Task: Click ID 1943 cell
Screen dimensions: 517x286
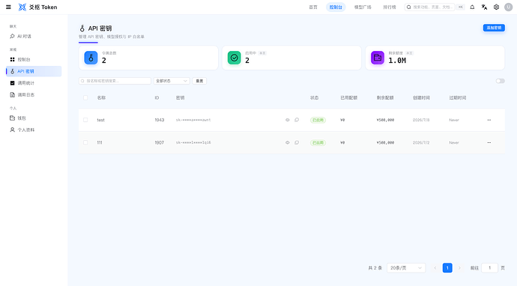Action: [x=160, y=120]
